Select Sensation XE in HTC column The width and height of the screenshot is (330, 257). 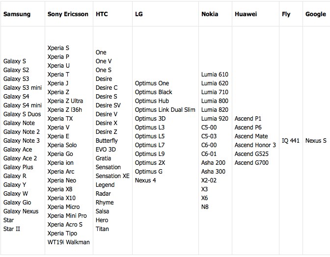click(x=112, y=176)
